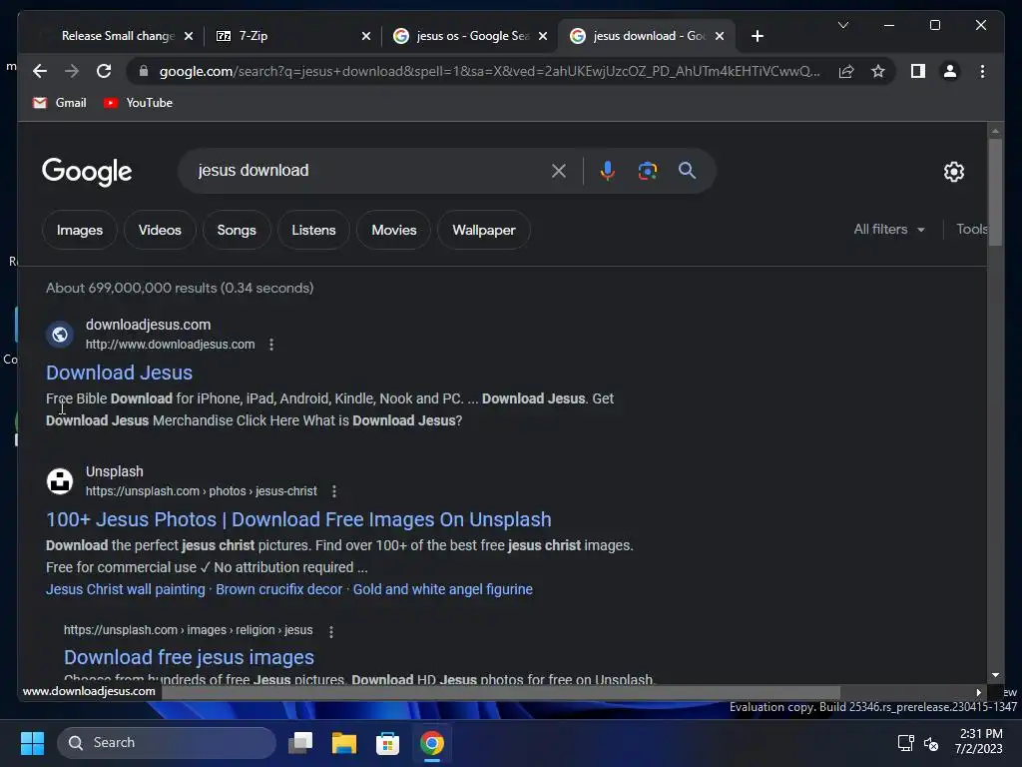Open Microsoft Store from taskbar

388,743
